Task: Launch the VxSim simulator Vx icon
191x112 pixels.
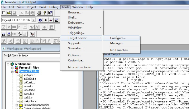Action: click(56, 20)
